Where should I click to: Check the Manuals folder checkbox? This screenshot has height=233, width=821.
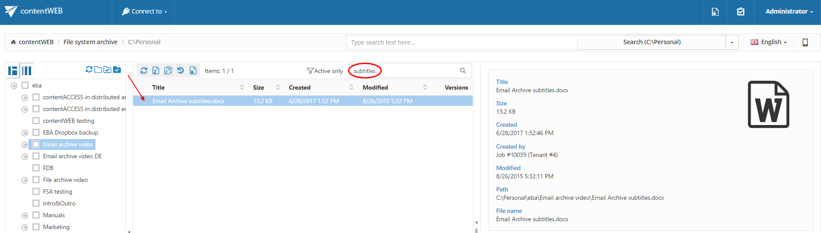(x=36, y=215)
